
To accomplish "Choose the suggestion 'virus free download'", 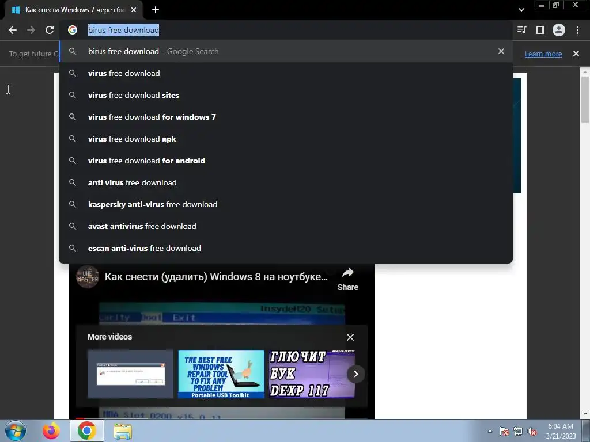I will [x=286, y=73].
